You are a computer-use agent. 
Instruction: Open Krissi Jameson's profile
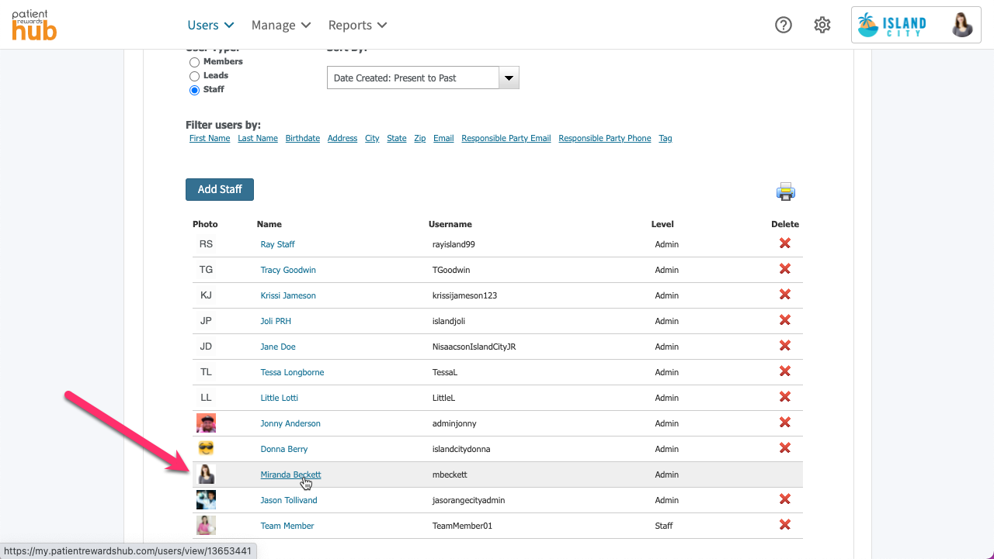tap(288, 295)
